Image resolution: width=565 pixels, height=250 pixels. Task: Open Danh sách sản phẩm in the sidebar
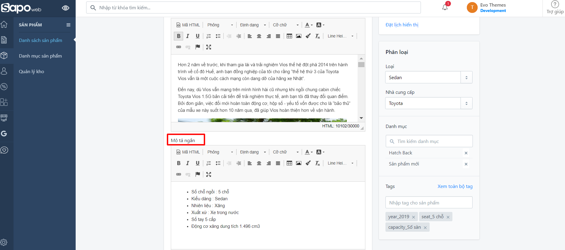(41, 40)
